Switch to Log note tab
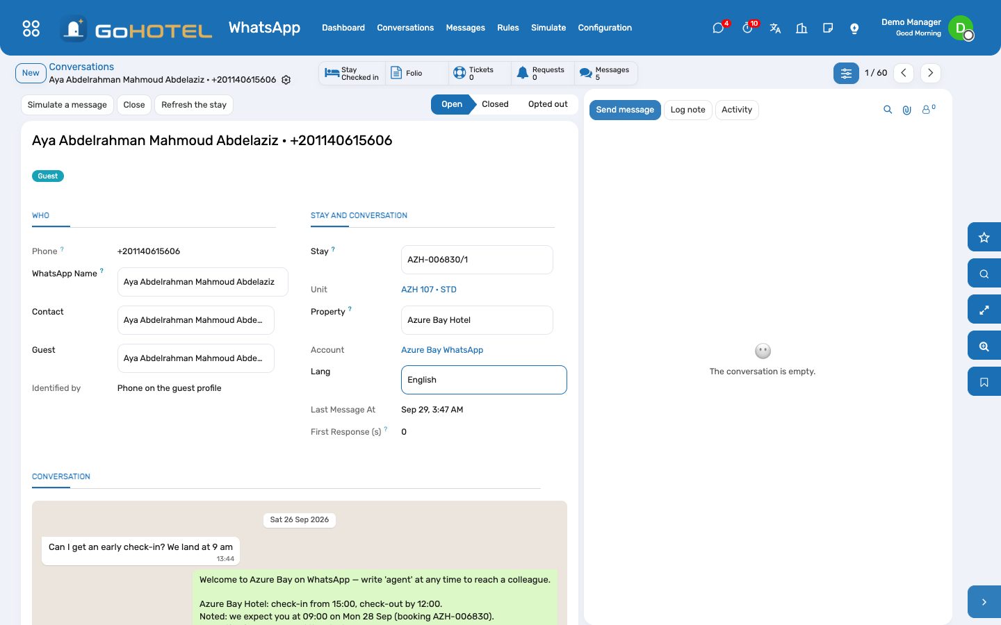Image resolution: width=1001 pixels, height=625 pixels. pyautogui.click(x=687, y=110)
